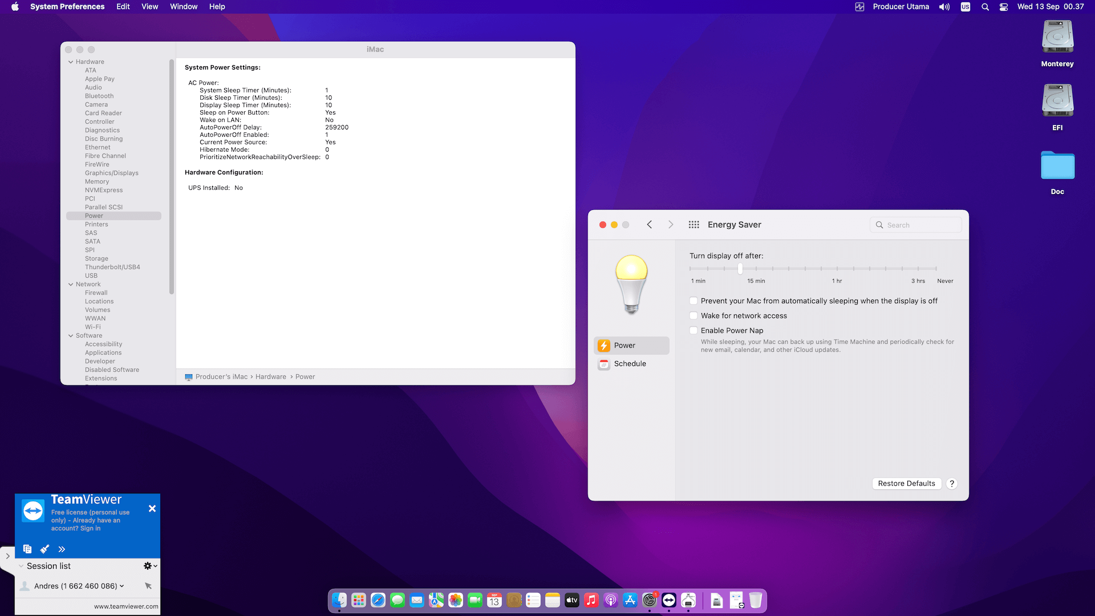Click the www.teamviewer.com link
Viewport: 1095px width, 616px height.
click(126, 606)
